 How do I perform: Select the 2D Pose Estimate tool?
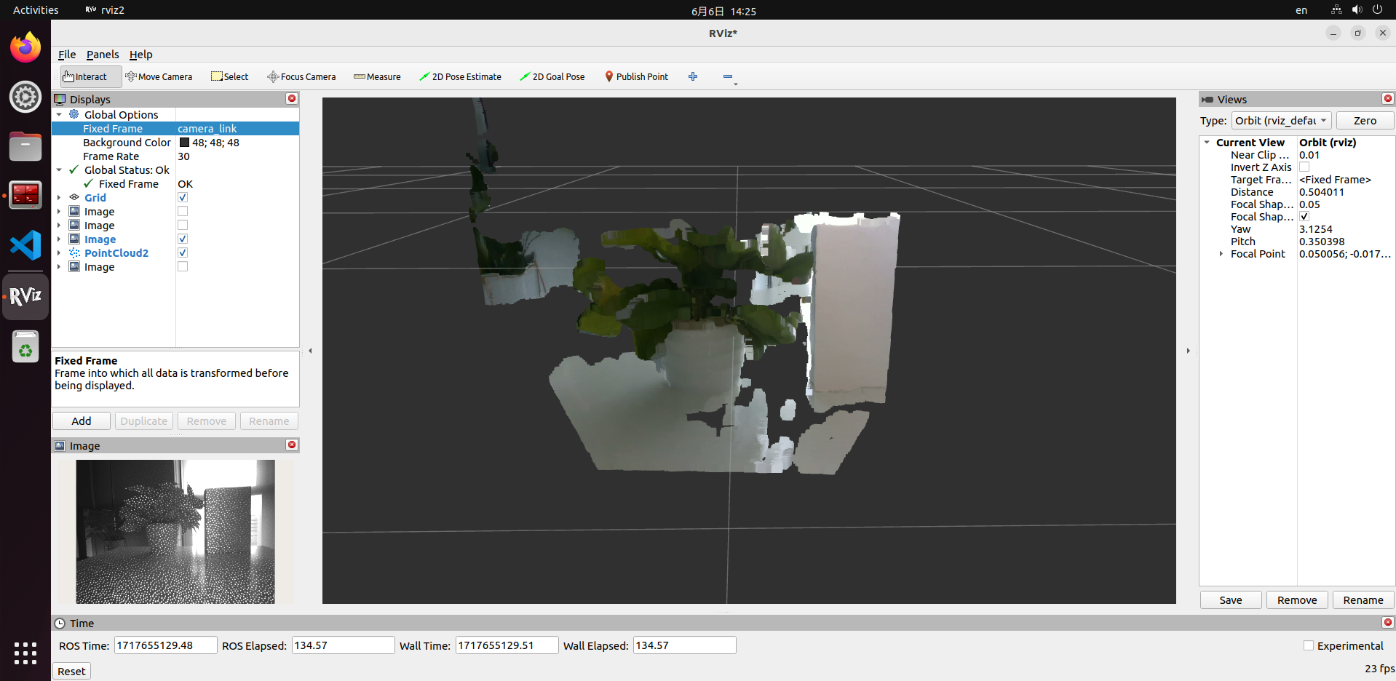tap(460, 76)
